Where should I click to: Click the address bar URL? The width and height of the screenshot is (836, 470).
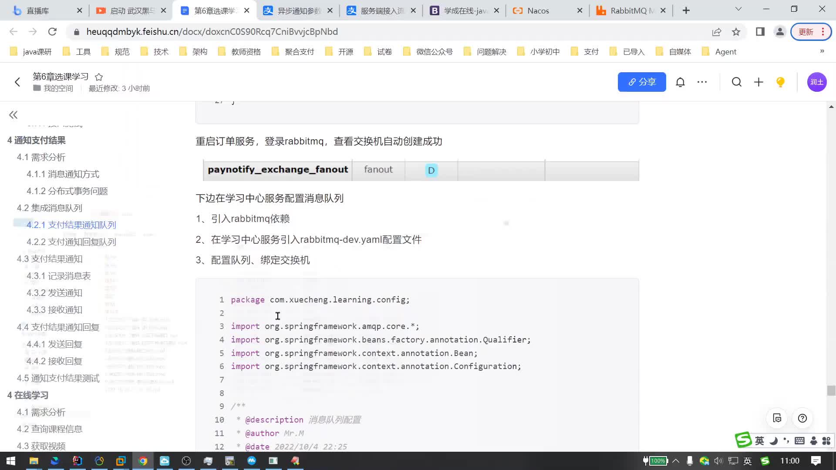pyautogui.click(x=212, y=32)
